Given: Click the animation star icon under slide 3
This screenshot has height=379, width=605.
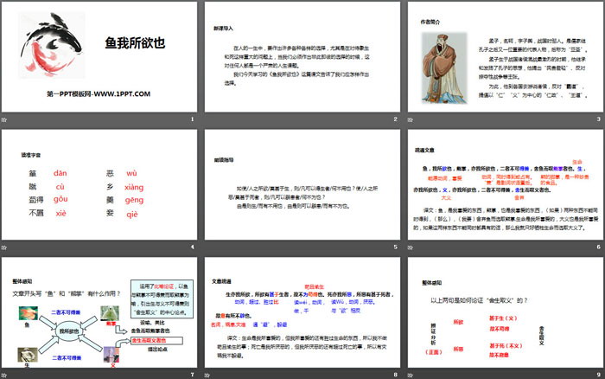Looking at the screenshot, I should point(411,119).
